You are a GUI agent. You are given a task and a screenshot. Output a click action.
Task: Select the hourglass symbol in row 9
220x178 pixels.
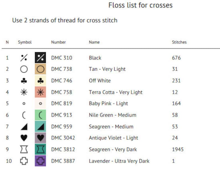click(x=24, y=149)
